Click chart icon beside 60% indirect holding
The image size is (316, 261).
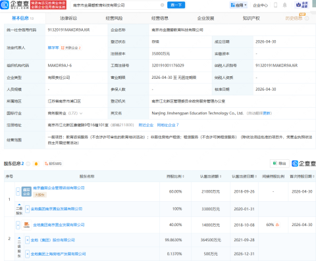278,225
